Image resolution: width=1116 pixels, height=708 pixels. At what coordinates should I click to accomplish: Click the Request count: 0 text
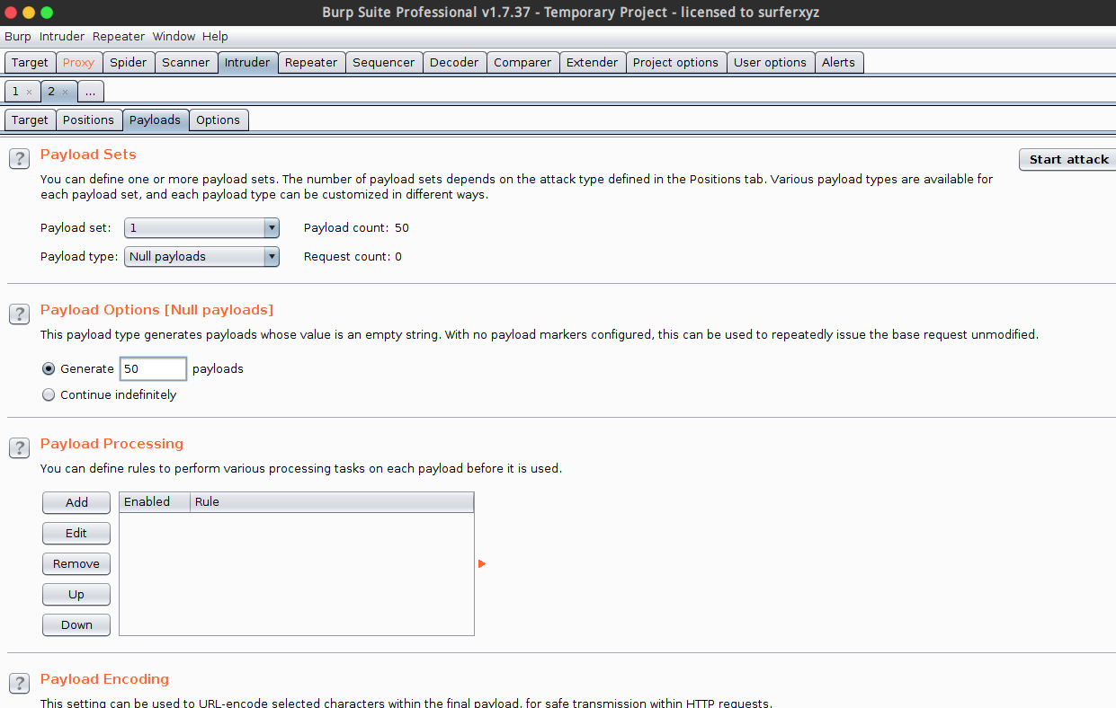tap(353, 256)
